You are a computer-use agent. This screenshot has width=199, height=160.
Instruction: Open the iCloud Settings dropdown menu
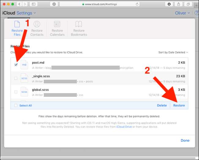point(26,13)
